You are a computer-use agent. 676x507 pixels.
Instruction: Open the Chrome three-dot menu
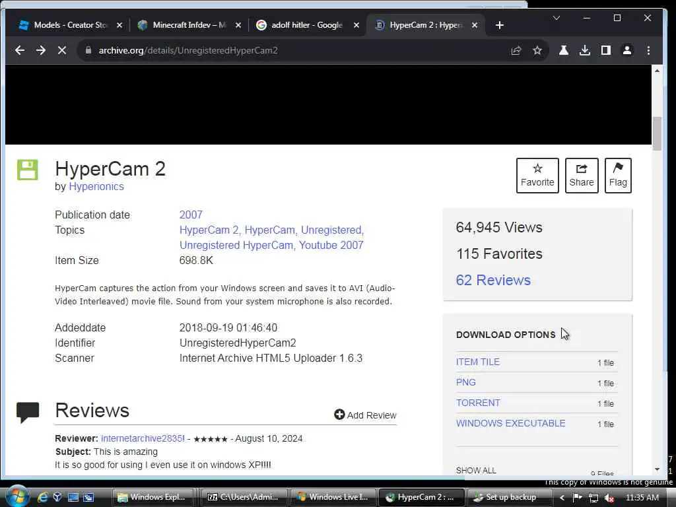click(x=648, y=50)
